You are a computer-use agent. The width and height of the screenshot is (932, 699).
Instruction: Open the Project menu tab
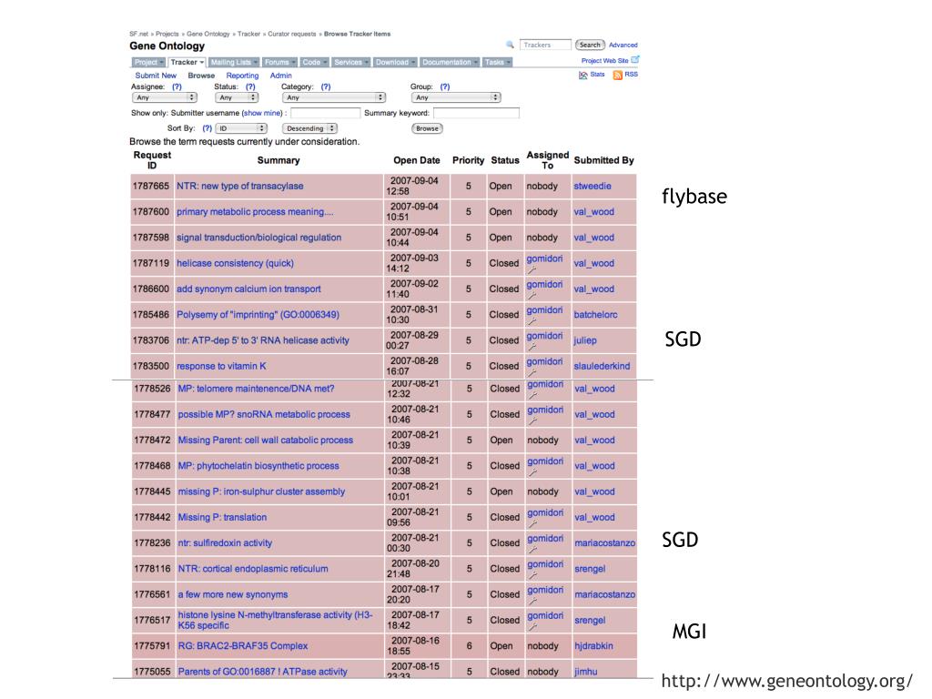[x=148, y=62]
